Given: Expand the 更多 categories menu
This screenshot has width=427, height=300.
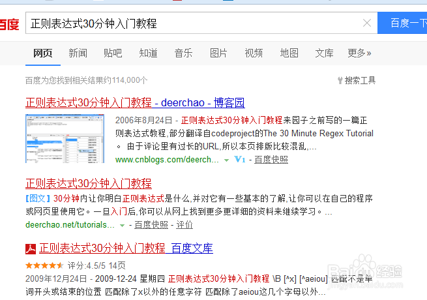Looking at the screenshot, I should point(359,53).
